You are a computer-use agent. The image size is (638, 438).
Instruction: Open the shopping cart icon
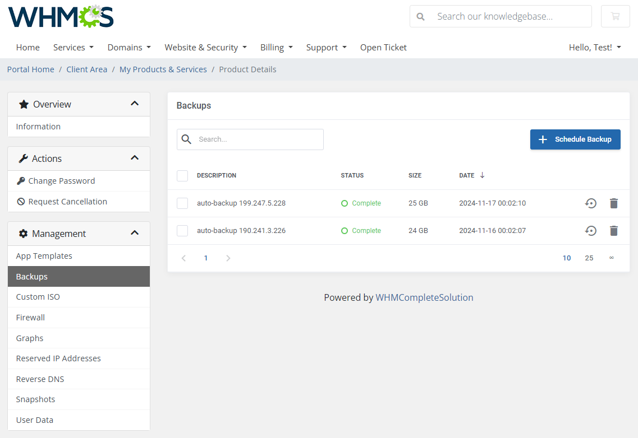pos(615,16)
